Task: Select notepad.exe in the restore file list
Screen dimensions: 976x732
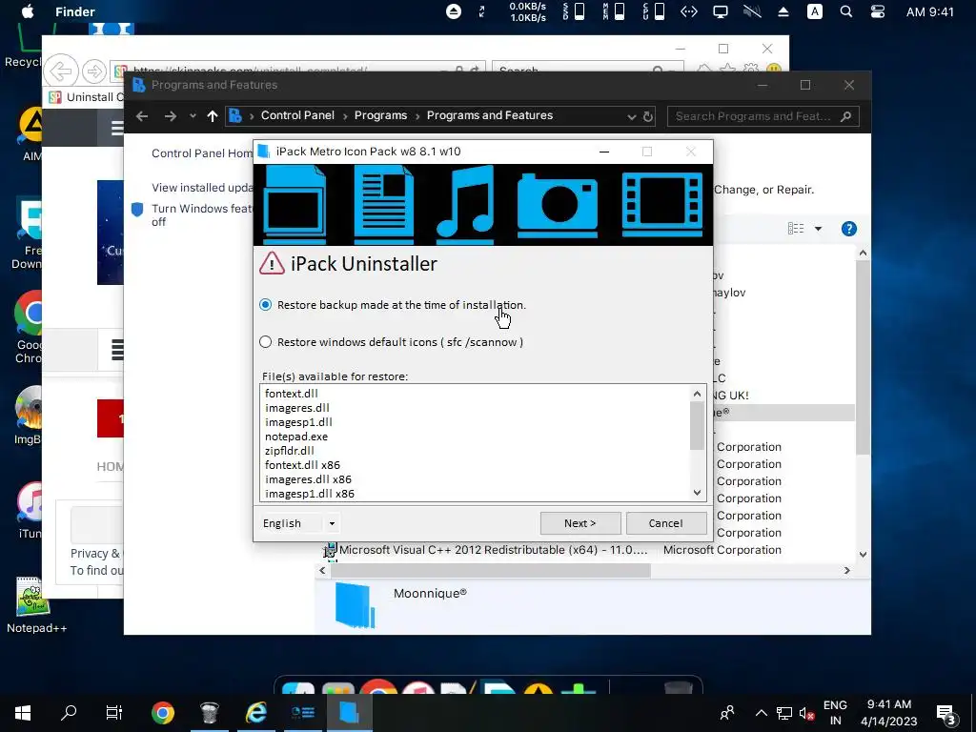Action: pyautogui.click(x=296, y=437)
